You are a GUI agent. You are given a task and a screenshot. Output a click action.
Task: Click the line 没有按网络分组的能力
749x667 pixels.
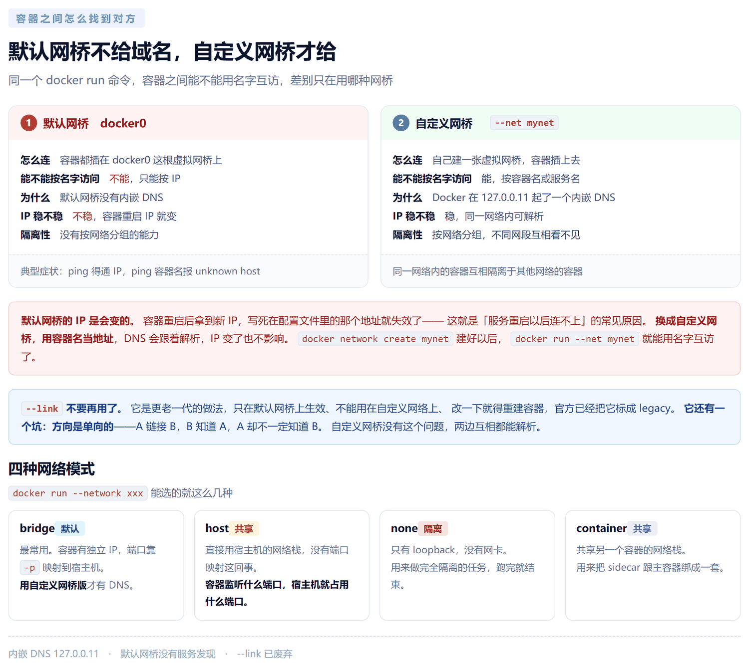(109, 235)
